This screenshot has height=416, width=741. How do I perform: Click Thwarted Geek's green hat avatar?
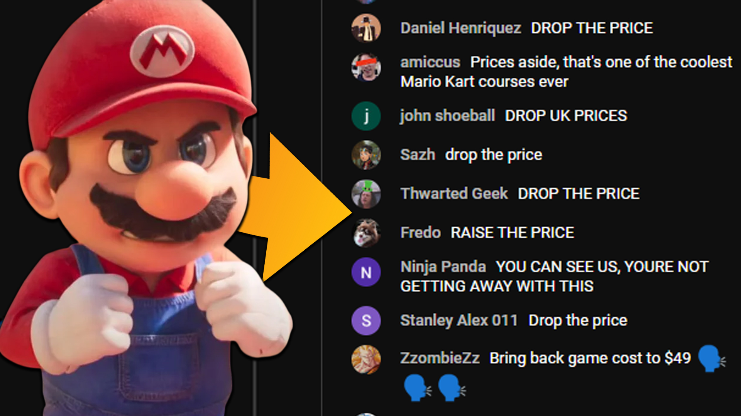(x=366, y=194)
